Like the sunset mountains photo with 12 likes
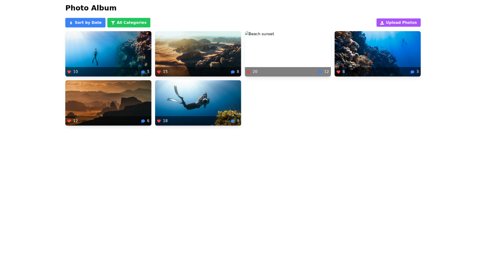 69,121
